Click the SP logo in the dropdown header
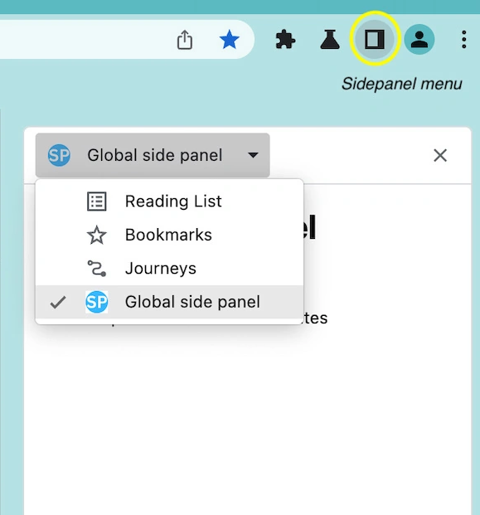This screenshot has height=515, width=480. [59, 155]
